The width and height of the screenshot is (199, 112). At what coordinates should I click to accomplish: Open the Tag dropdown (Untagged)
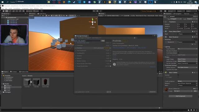(176, 19)
